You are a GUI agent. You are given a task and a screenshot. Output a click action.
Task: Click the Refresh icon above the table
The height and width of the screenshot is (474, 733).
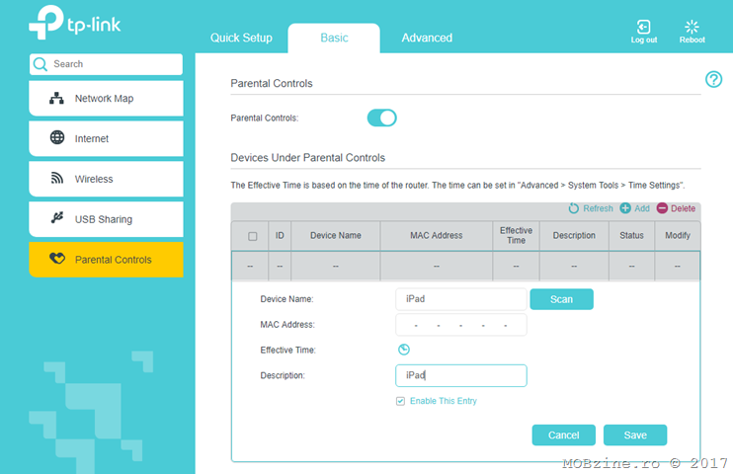coord(574,208)
